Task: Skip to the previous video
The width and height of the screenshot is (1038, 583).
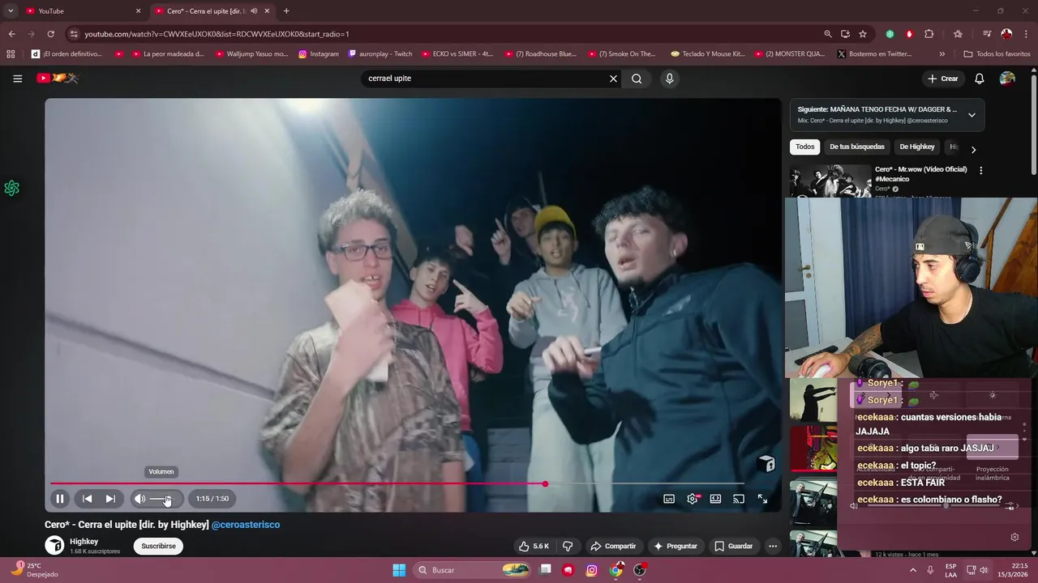Action: 88,499
